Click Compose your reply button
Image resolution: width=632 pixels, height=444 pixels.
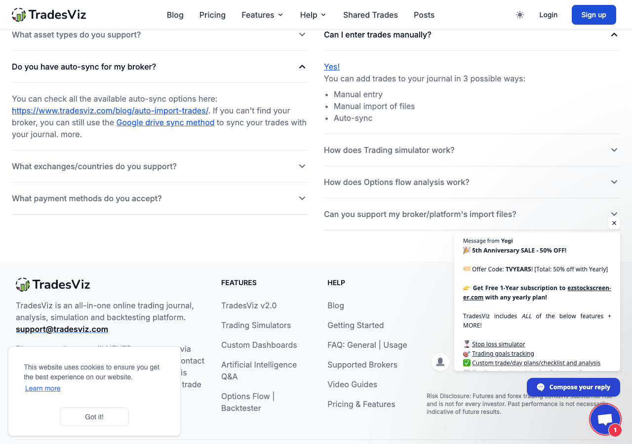[573, 387]
